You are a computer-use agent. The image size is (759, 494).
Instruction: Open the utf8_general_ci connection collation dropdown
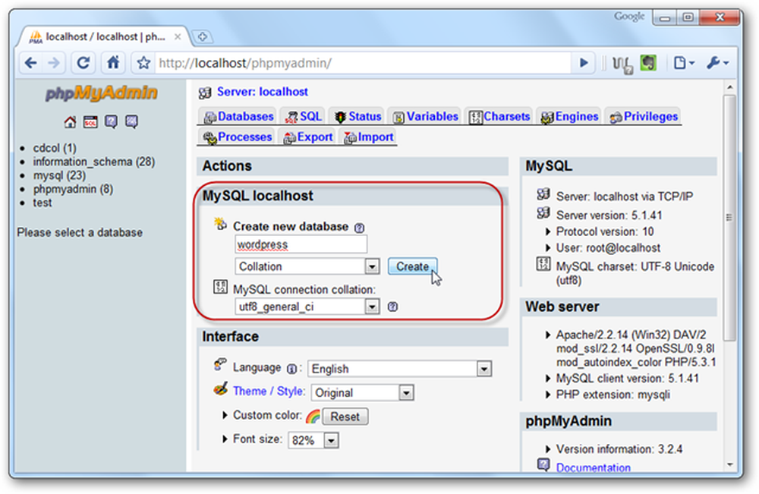tap(307, 307)
